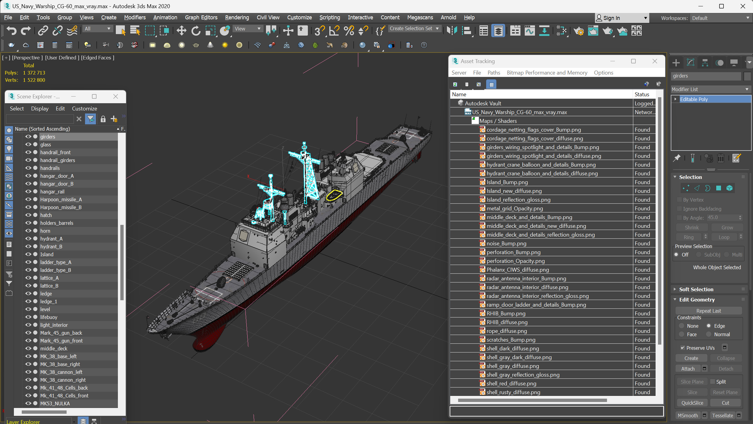Click Asset Tracking refresh icon
Viewport: 753px width, 424px height.
tap(455, 84)
